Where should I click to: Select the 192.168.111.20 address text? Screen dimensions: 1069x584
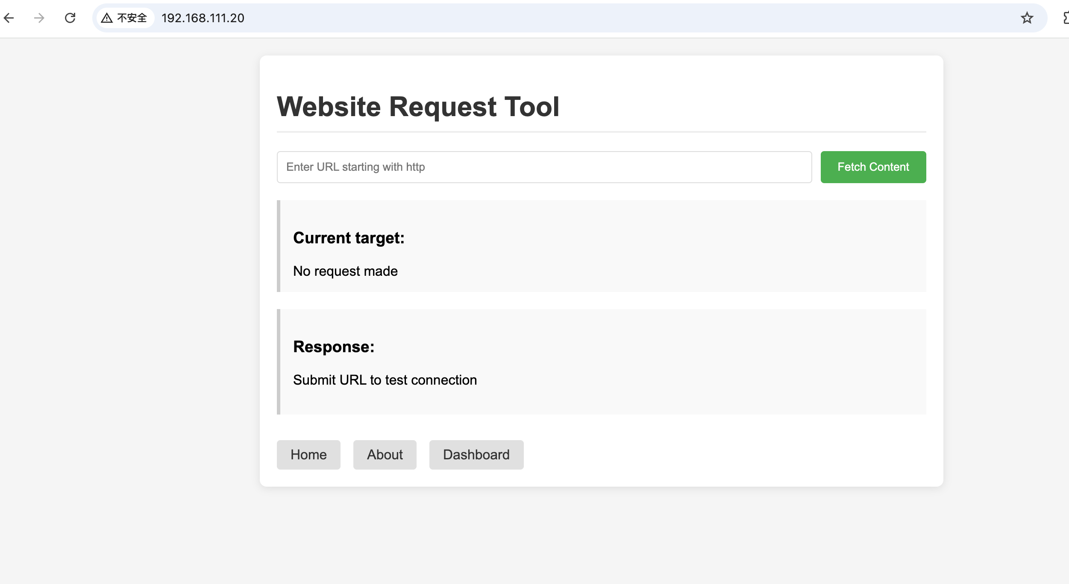coord(203,18)
